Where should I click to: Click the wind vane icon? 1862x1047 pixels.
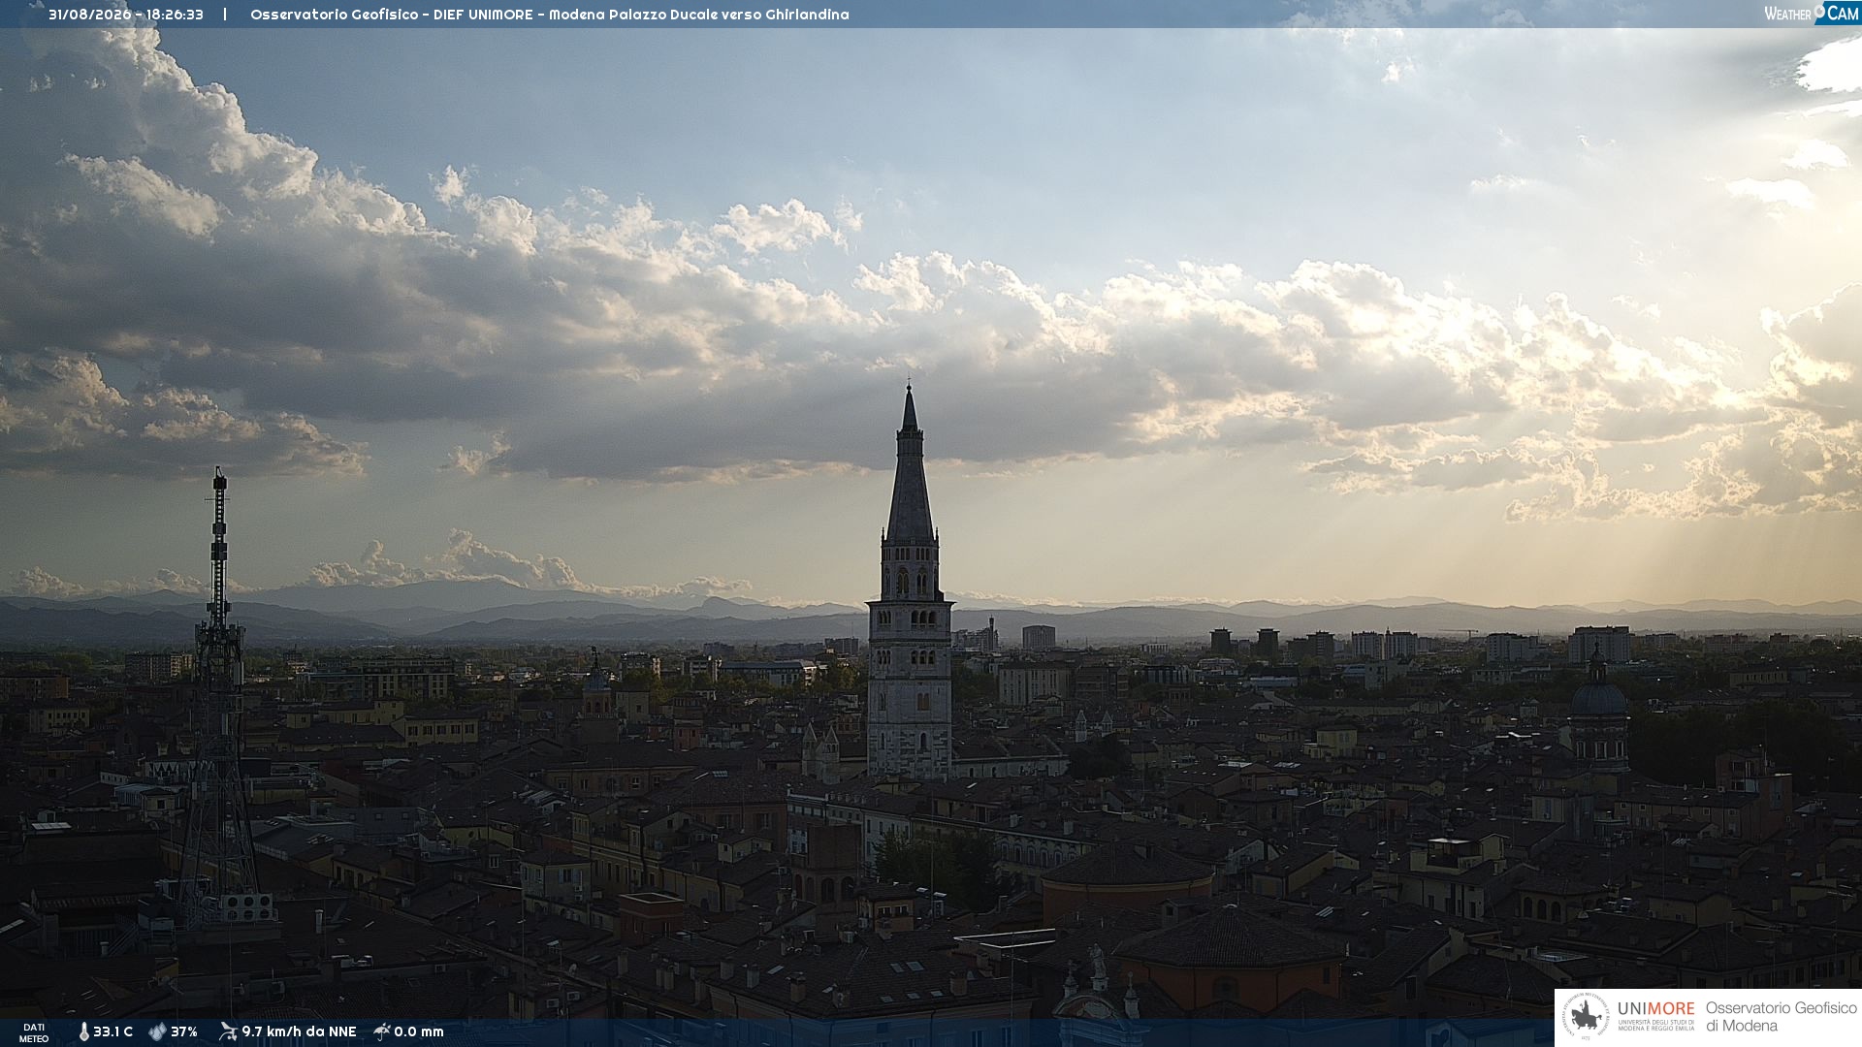228,1031
